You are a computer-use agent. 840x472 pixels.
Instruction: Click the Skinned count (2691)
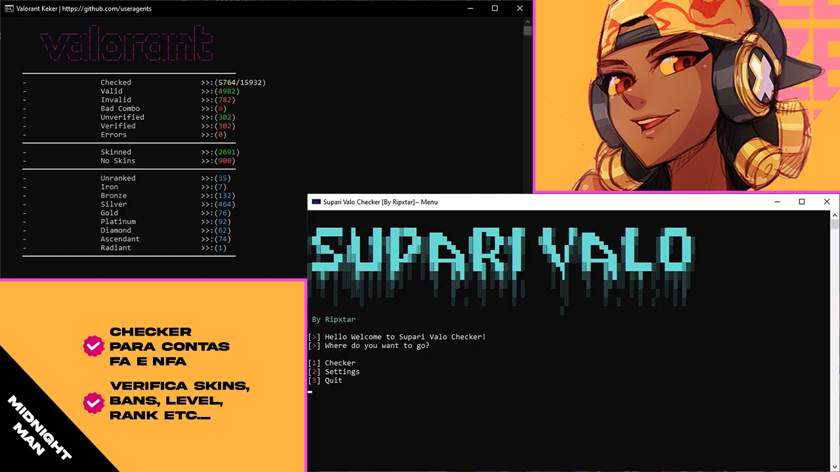(x=226, y=152)
